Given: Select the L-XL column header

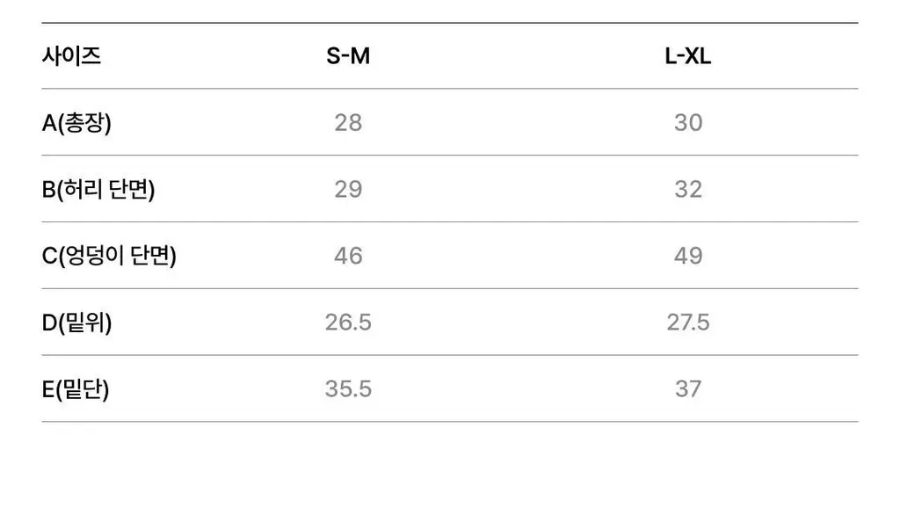Looking at the screenshot, I should pos(687,55).
